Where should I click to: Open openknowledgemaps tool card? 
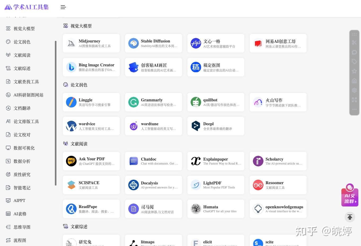point(278,209)
